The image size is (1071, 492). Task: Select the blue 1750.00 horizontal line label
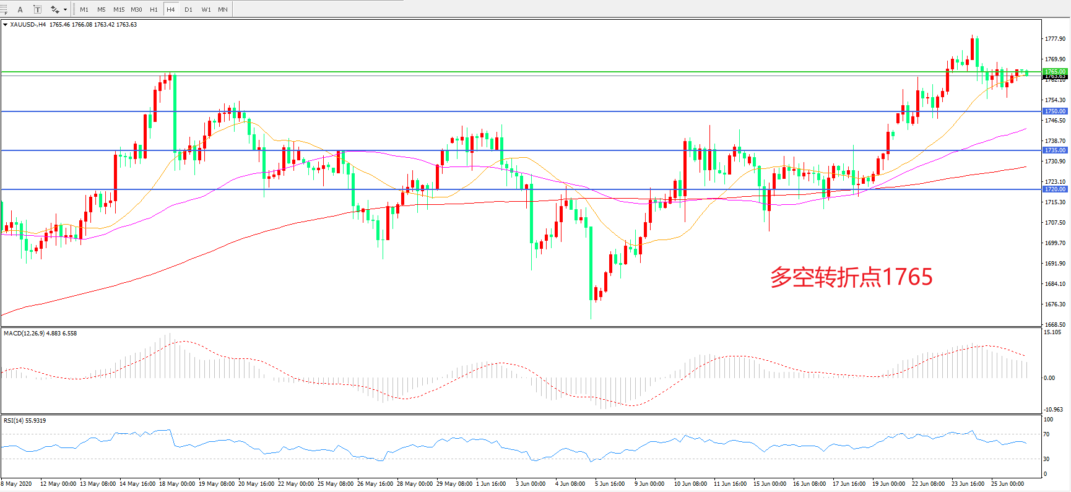[1055, 111]
